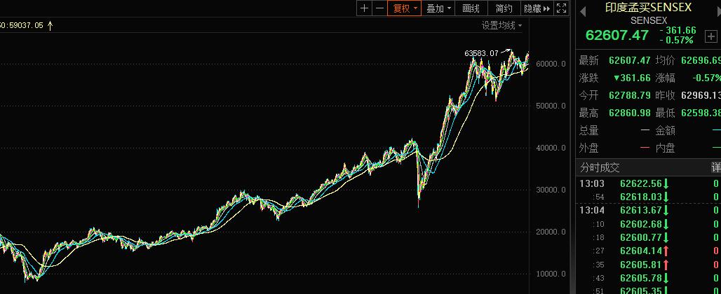Click the 59037.05 moving average value
Screen dimensions: 721x294
(26, 26)
